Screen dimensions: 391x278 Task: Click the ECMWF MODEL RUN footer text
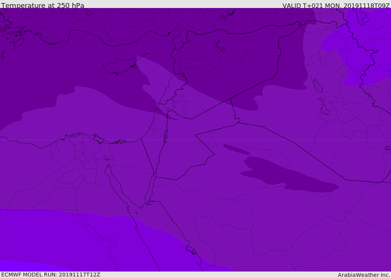point(51,275)
